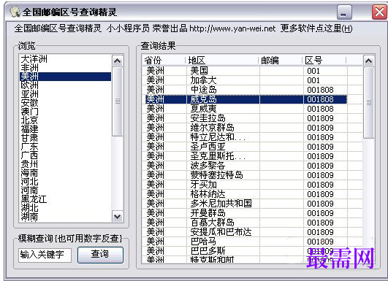Viewport: 388px width, 281px height.
Task: Click the browse list scrollbar thumb
Action: click(x=118, y=101)
